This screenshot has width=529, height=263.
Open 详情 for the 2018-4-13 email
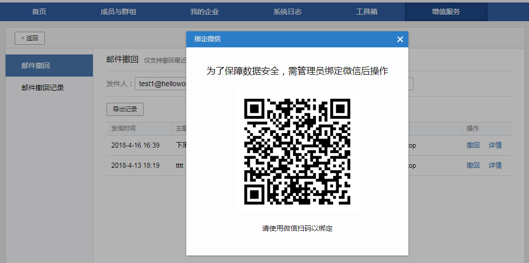pyautogui.click(x=495, y=165)
